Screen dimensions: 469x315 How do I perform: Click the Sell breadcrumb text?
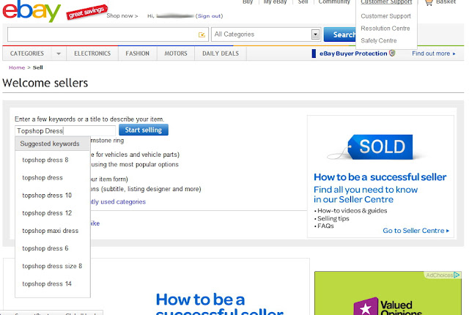coord(37,67)
